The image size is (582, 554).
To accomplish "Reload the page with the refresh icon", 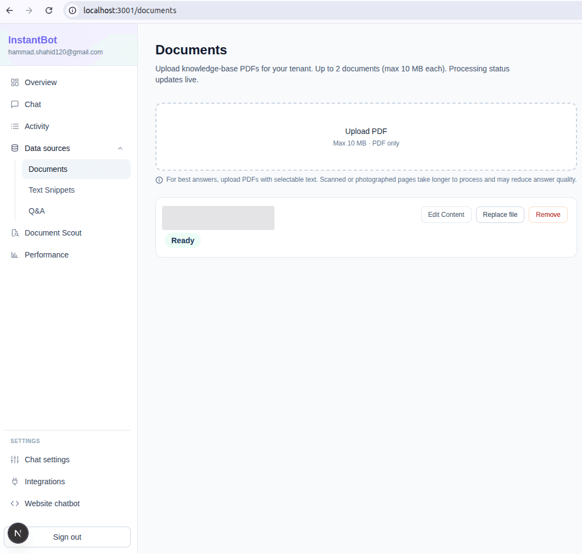I will click(x=49, y=10).
